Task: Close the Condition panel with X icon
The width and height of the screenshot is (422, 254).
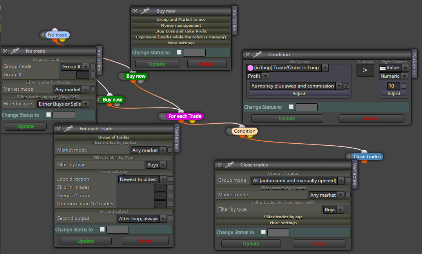Action: pyautogui.click(x=248, y=55)
